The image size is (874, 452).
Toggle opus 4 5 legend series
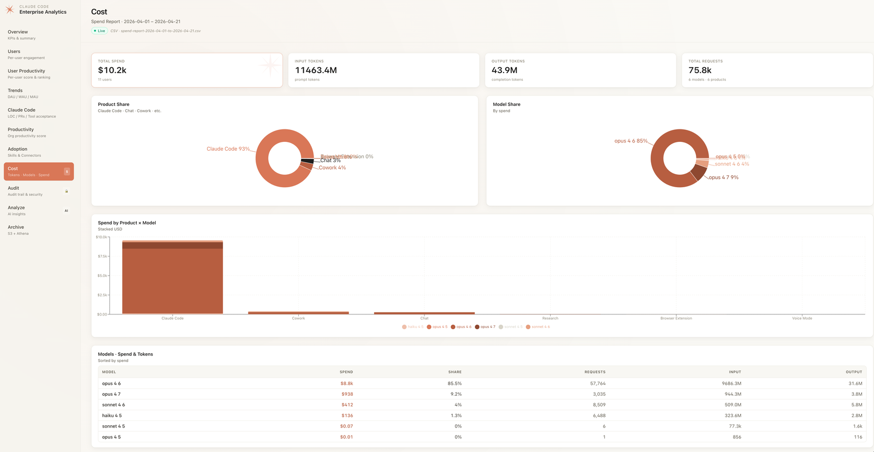pyautogui.click(x=437, y=327)
